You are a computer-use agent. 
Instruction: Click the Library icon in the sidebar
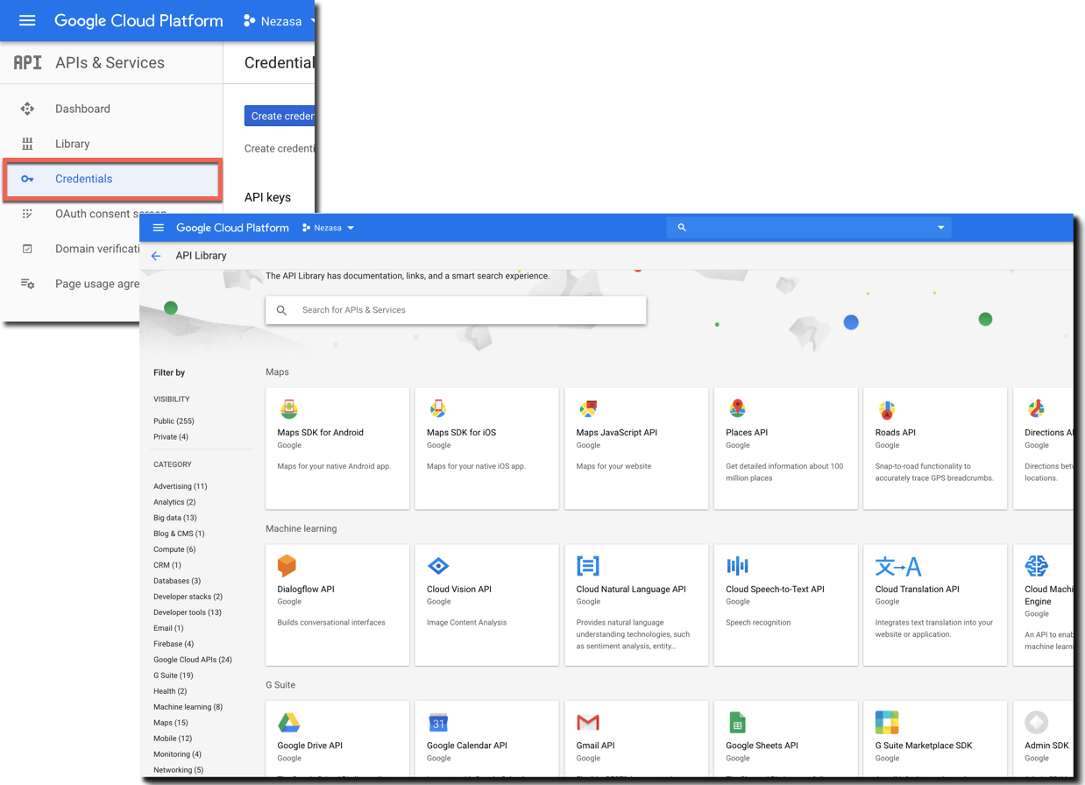pyautogui.click(x=27, y=144)
